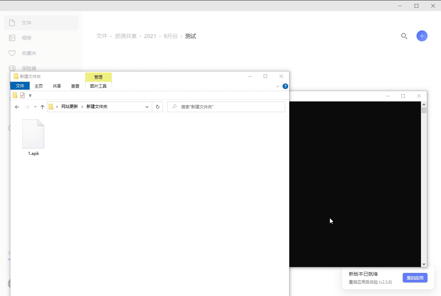441x296 pixels.
Task: Click inside the 搜索"新建文件夹" search box
Action: pyautogui.click(x=226, y=107)
